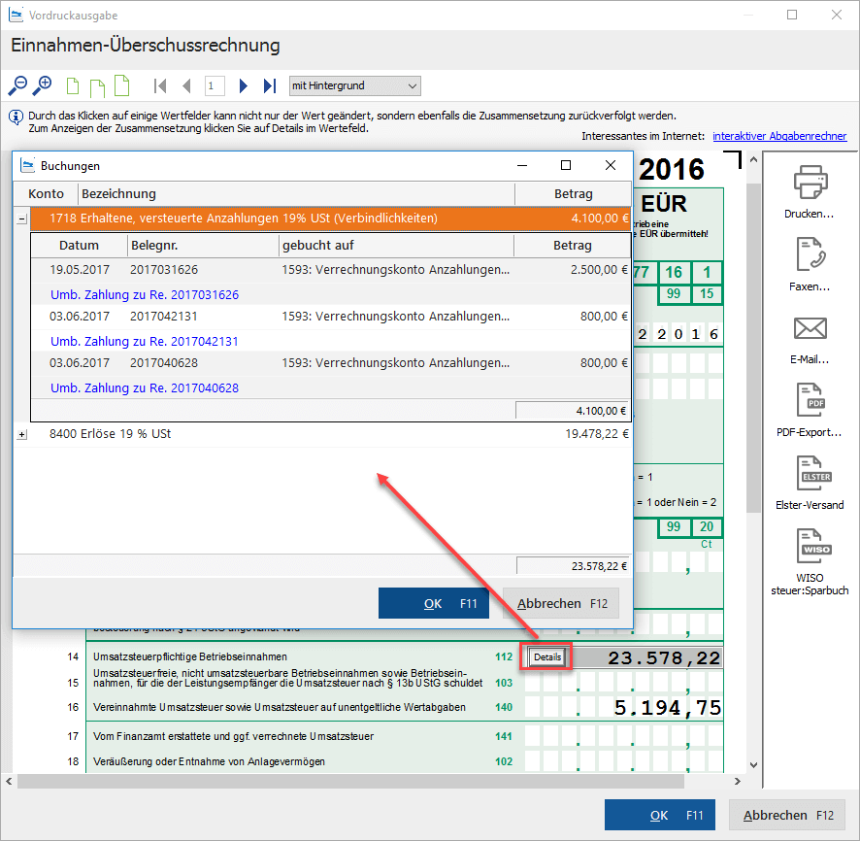The image size is (860, 841).
Task: Click 'Umb. Zahlung zu Re. 2017031626' text
Action: (145, 294)
